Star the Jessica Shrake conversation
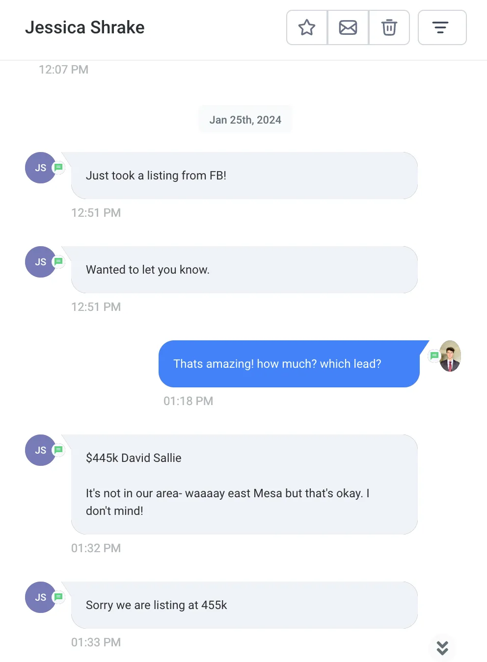This screenshot has width=487, height=662. pos(307,27)
